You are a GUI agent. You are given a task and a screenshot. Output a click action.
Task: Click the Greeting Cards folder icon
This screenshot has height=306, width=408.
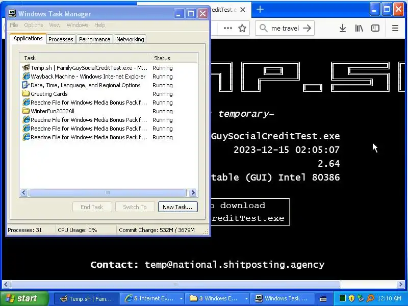(26, 93)
